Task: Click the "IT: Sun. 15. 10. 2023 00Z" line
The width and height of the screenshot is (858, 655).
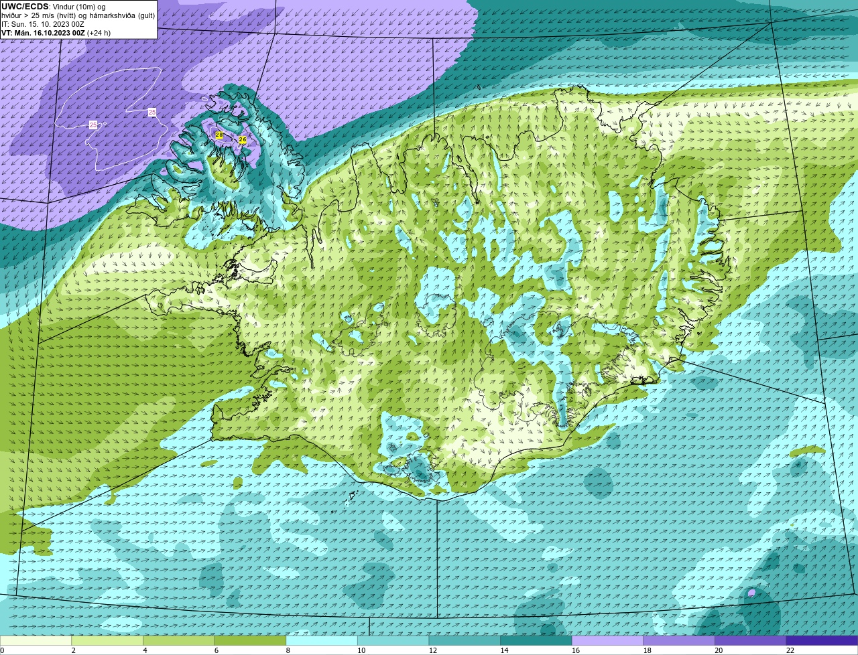Action: [x=43, y=24]
